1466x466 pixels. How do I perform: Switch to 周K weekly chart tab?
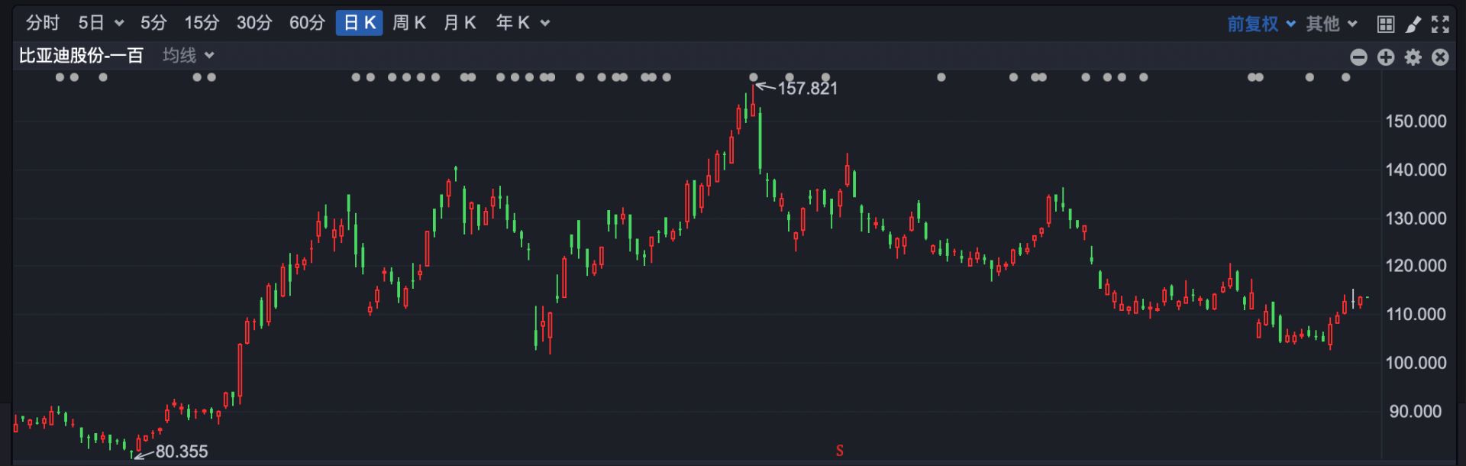pos(409,23)
